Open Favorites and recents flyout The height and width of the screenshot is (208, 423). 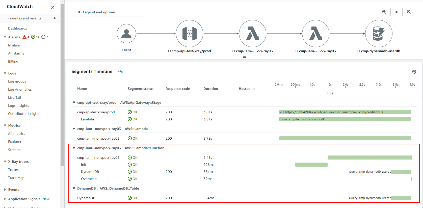point(55,18)
